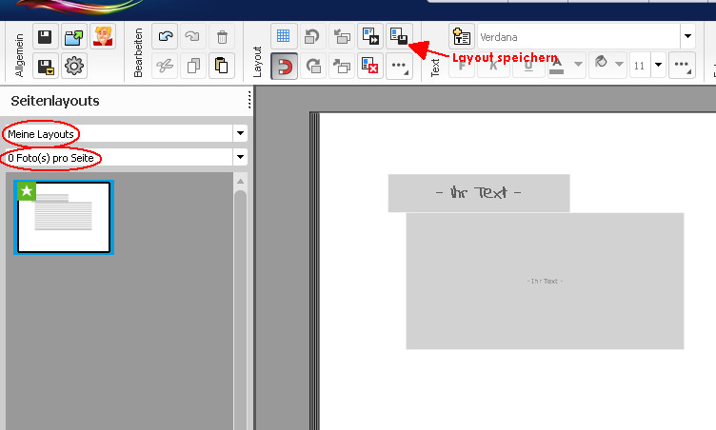This screenshot has height=430, width=716.
Task: Click Layout speichern save-layout icon
Action: (399, 36)
